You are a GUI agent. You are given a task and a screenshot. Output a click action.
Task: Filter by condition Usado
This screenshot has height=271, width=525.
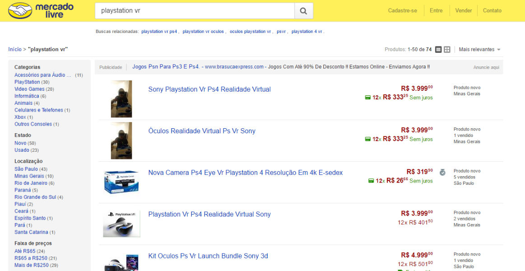[22, 150]
